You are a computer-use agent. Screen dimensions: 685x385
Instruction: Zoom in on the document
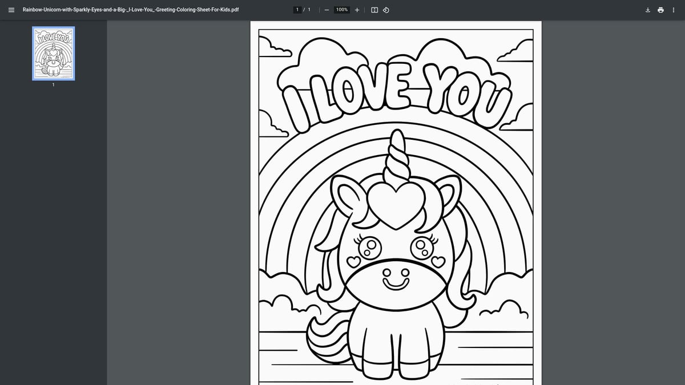(x=357, y=10)
